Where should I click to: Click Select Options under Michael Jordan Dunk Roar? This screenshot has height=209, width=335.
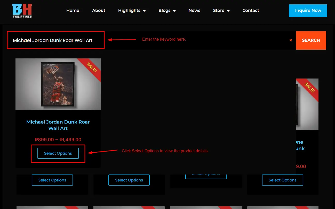point(58,153)
